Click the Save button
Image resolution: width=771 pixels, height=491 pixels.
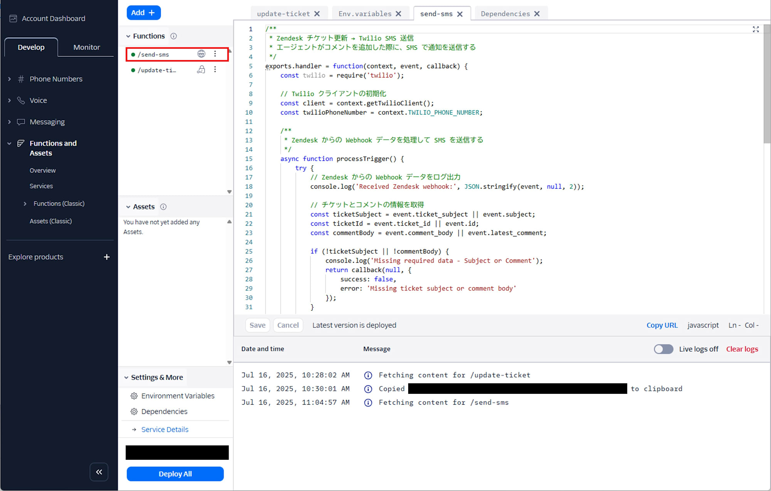point(258,325)
